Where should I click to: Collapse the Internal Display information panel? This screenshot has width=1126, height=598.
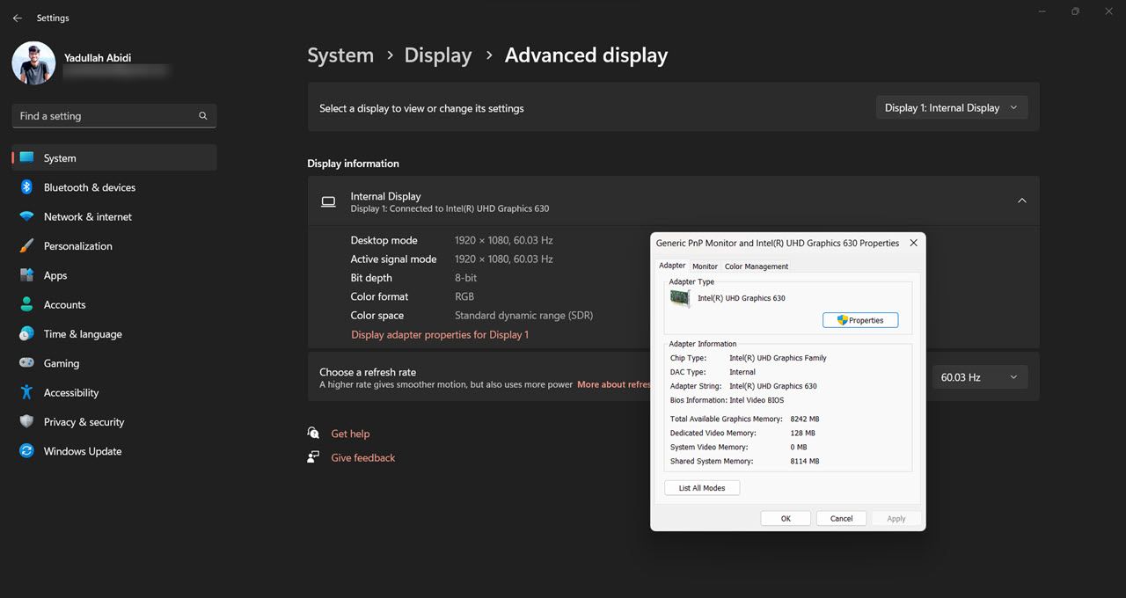1021,200
